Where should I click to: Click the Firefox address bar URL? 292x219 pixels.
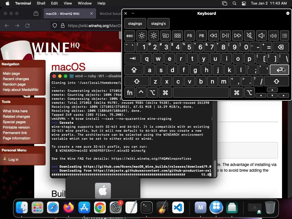pos(95,25)
